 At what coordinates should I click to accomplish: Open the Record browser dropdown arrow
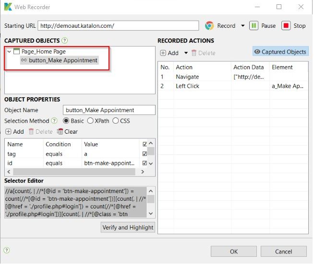[x=243, y=26]
